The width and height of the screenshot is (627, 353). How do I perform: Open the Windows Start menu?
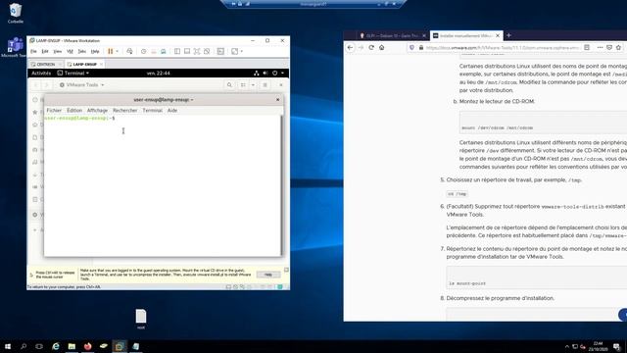[8, 346]
